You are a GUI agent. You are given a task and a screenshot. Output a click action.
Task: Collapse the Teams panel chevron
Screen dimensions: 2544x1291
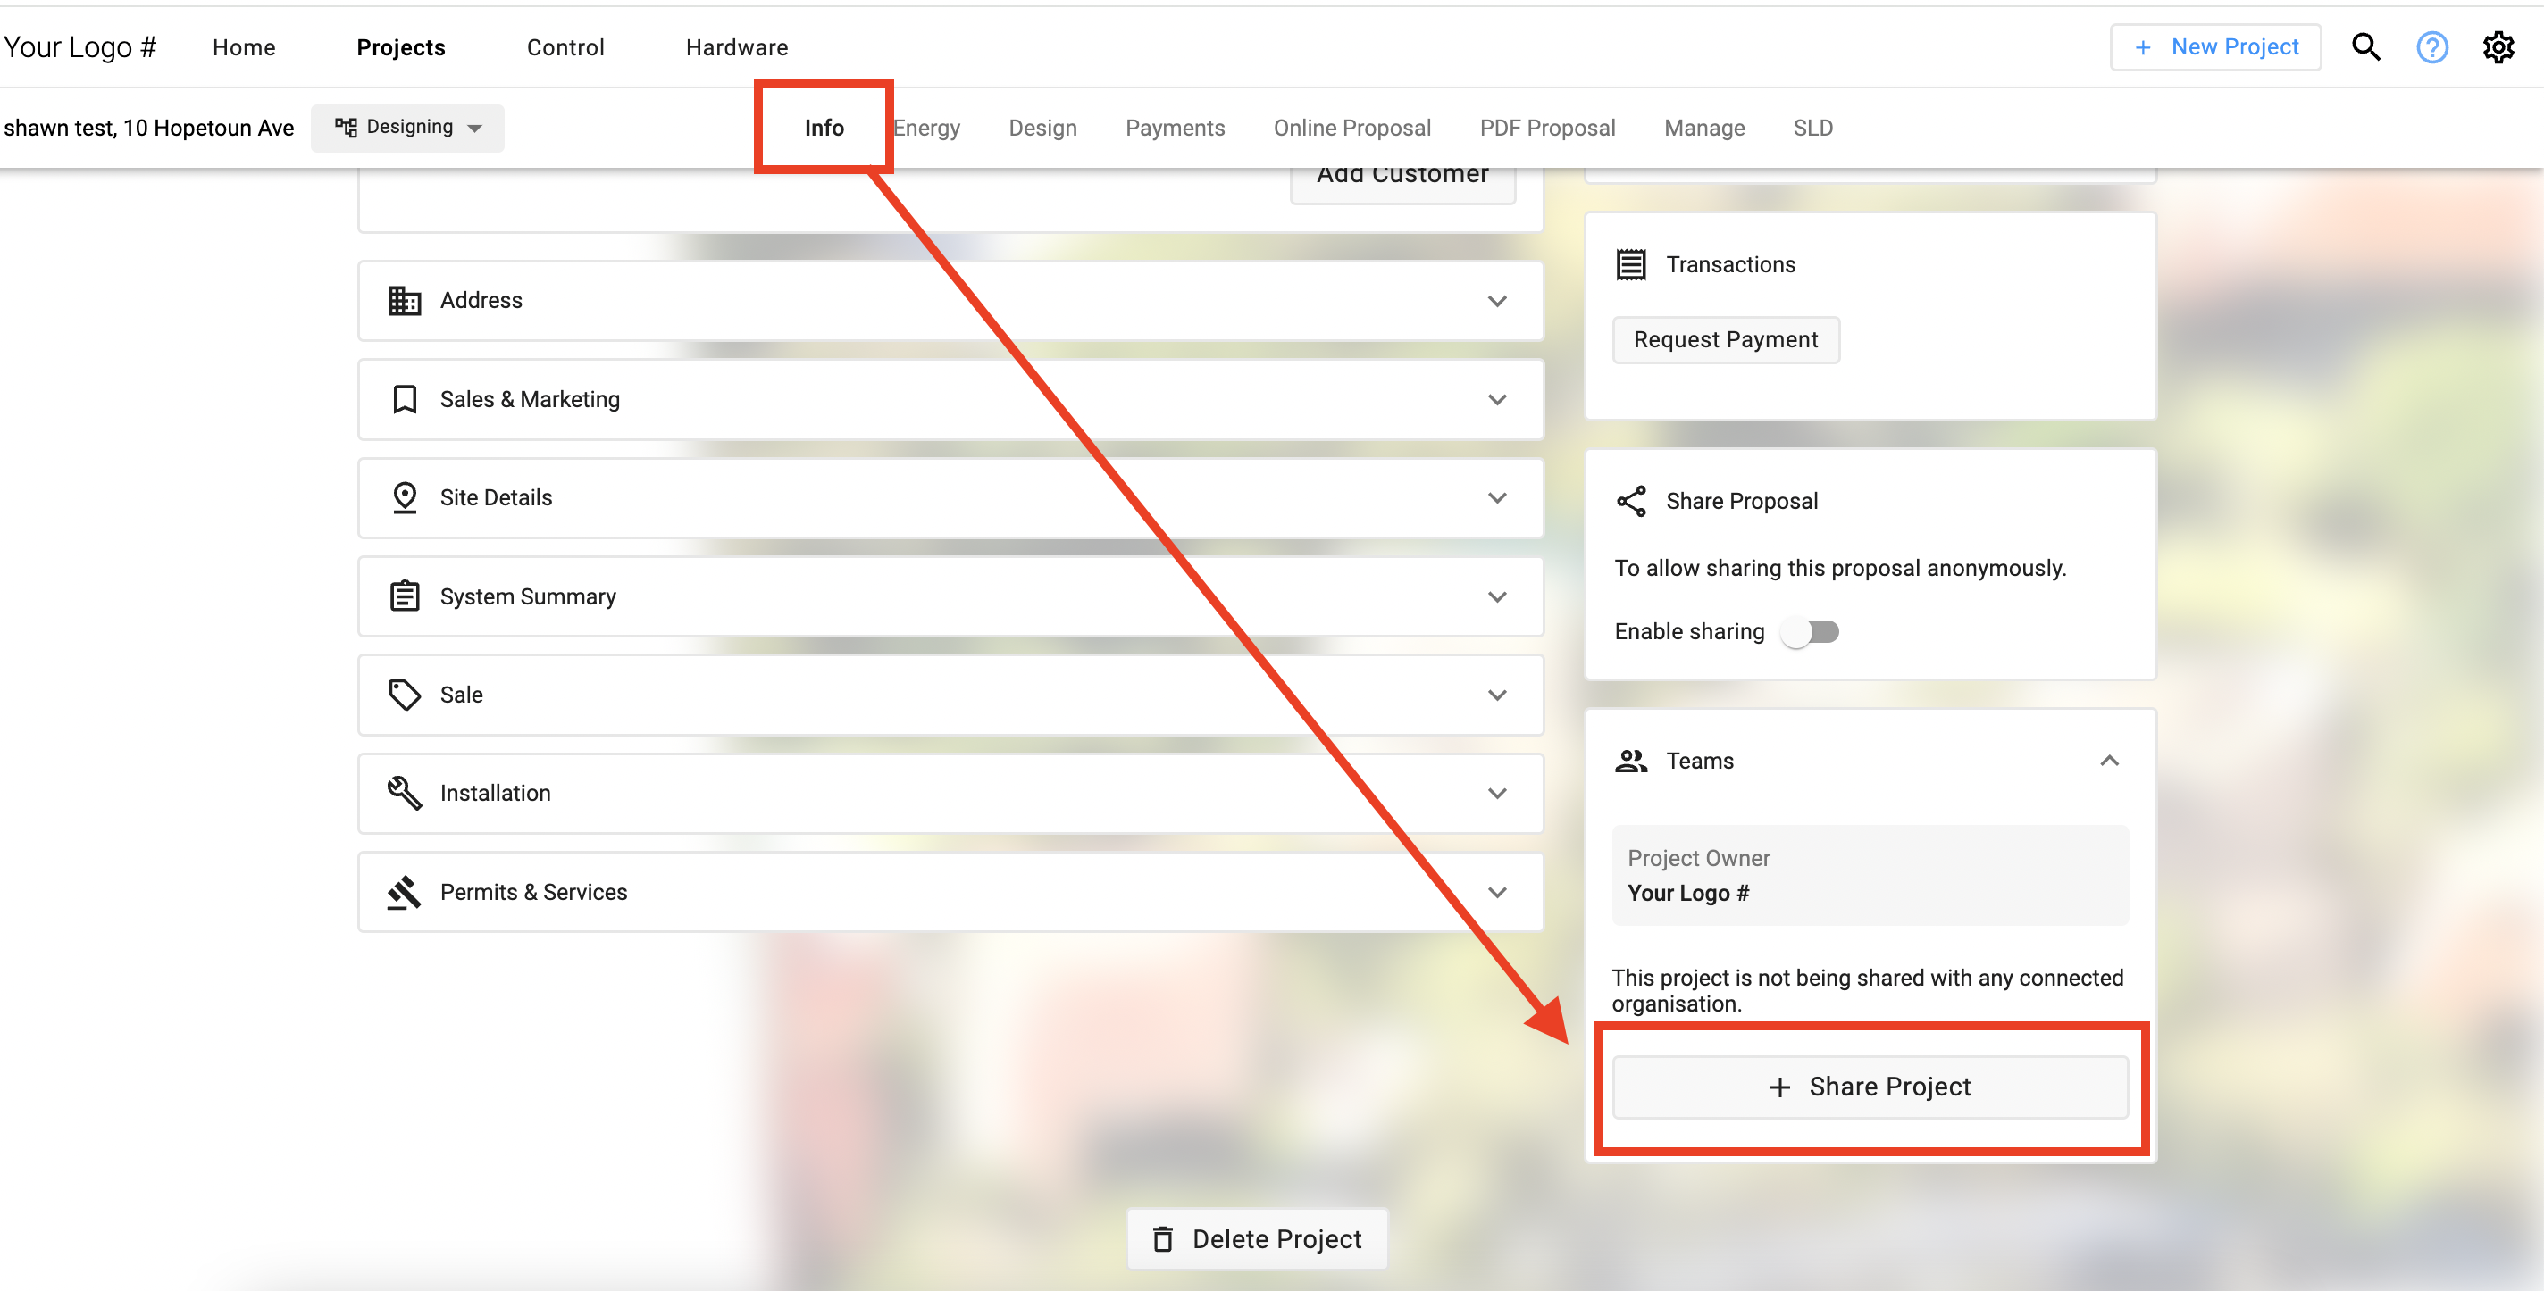point(2108,760)
